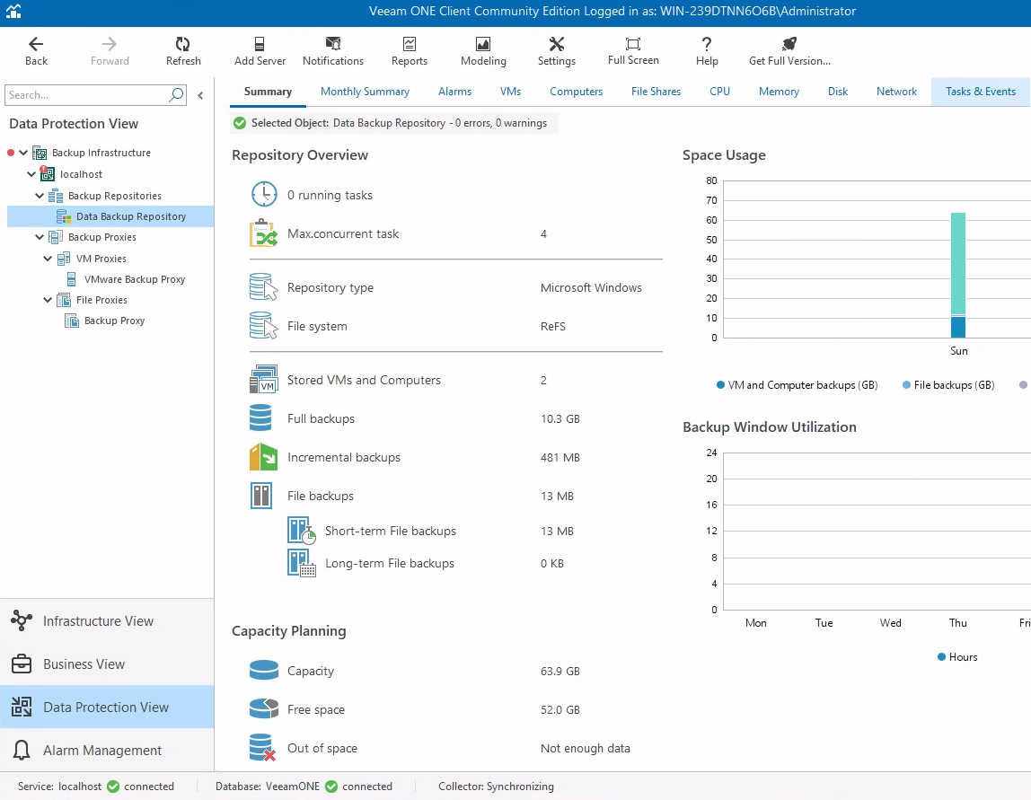Open the Memory tab
Screen dimensions: 1031x800
779,92
